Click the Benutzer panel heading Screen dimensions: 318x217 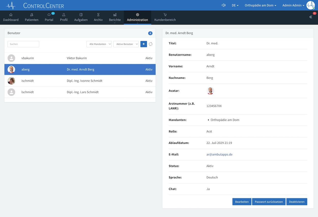click(x=14, y=33)
